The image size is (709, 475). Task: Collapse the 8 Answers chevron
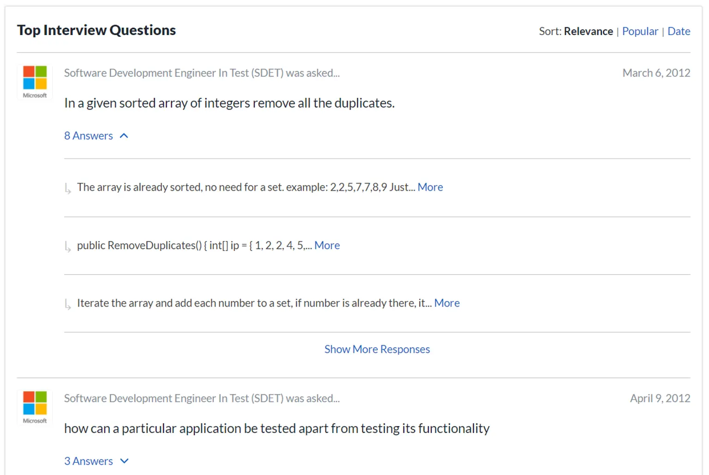124,136
